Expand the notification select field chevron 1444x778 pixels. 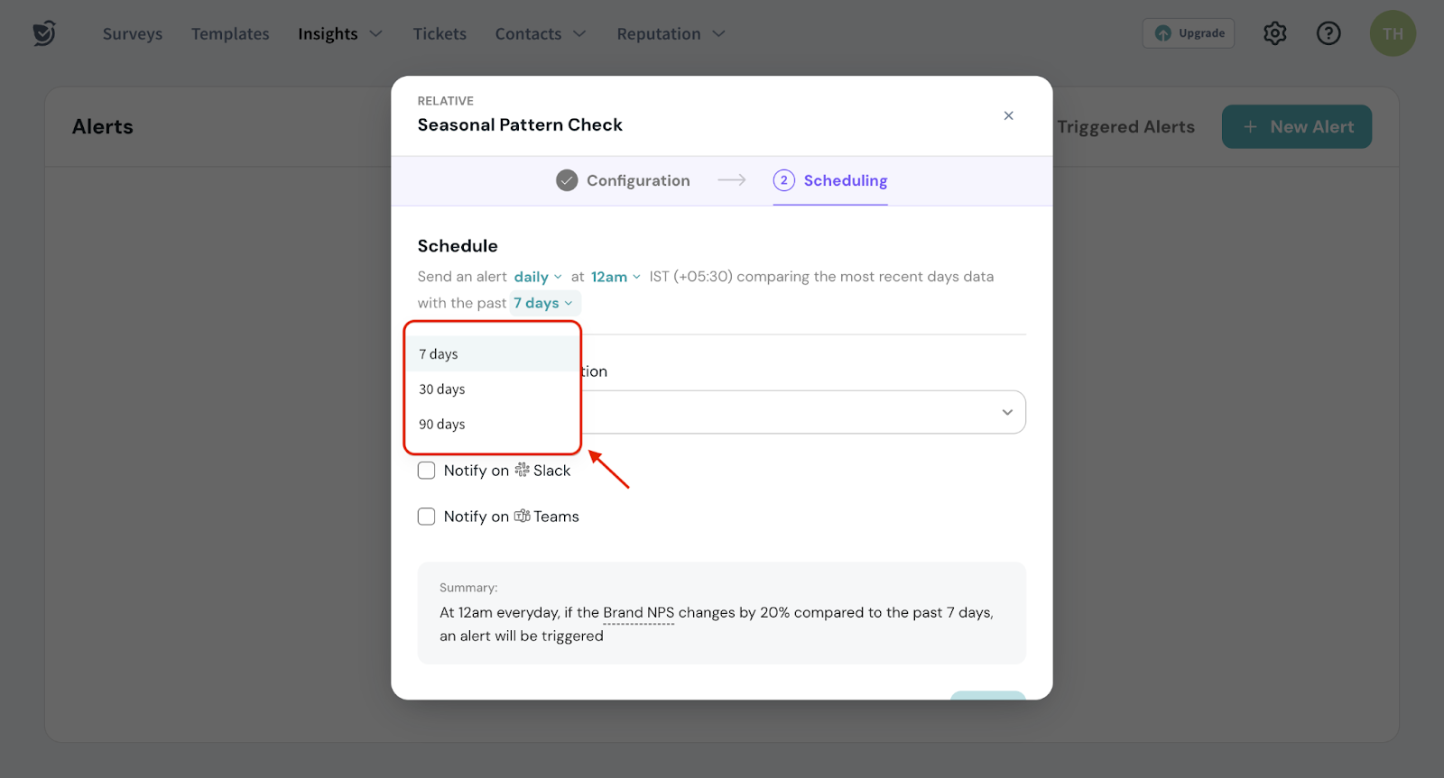pos(1007,412)
